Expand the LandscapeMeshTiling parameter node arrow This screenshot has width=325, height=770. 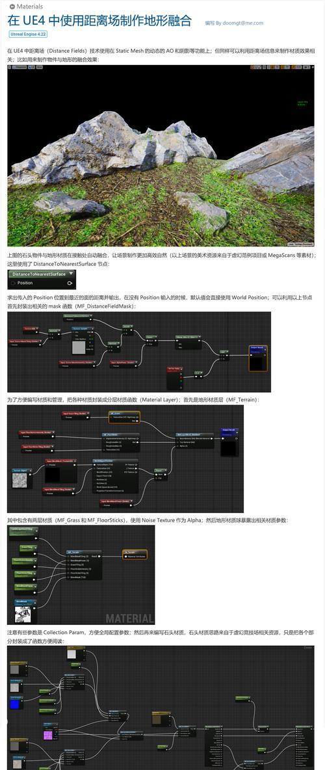[x=35, y=529]
